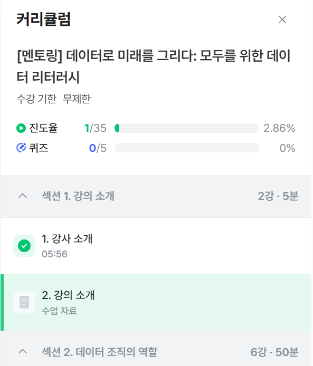Click the green 진도율 progress bar

(186, 128)
